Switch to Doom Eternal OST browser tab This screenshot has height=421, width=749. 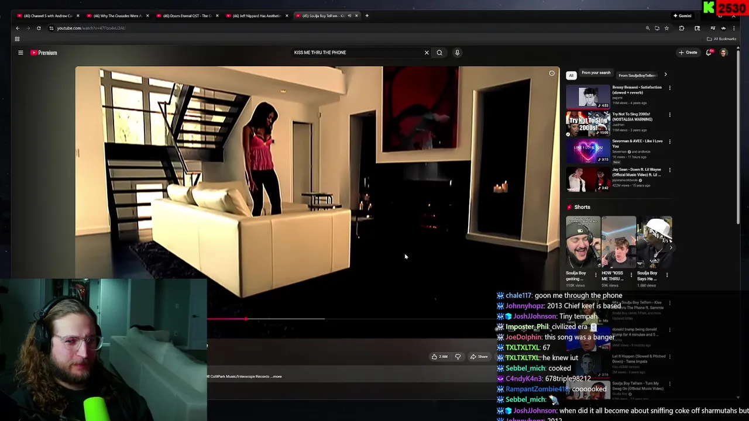click(x=186, y=16)
